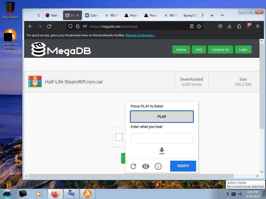
Task: Click the horizontal scrollbar left arrow
Action: 26,176
